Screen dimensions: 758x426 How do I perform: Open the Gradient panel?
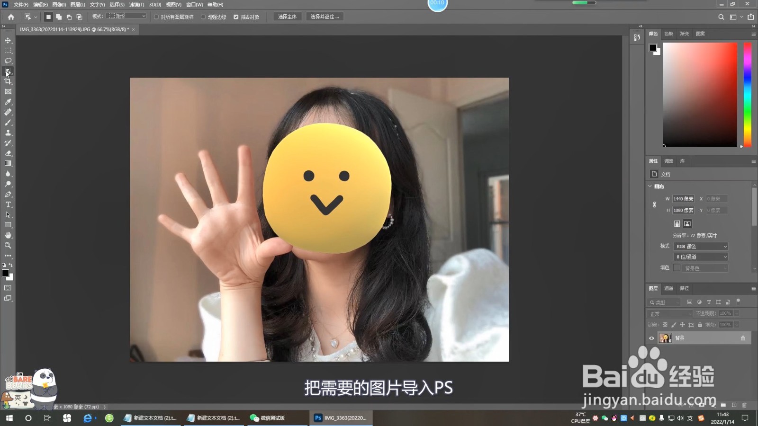684,34
